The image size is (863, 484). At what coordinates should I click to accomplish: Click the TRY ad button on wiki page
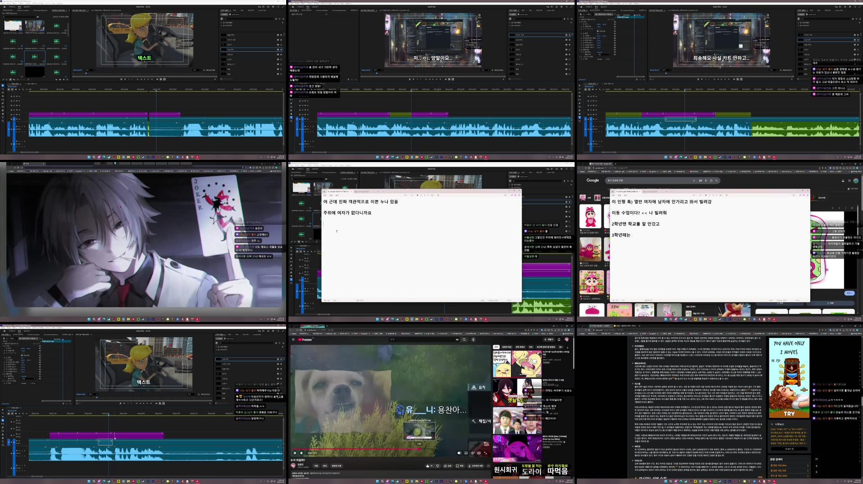[x=789, y=414]
